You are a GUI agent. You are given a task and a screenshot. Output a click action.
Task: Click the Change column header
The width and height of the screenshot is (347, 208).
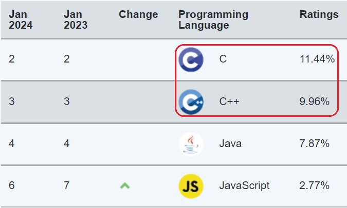[138, 15]
